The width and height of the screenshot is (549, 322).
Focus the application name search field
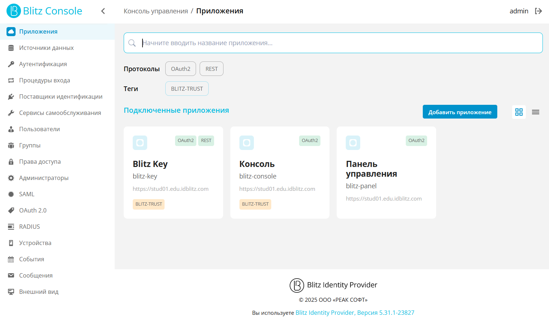[340, 43]
